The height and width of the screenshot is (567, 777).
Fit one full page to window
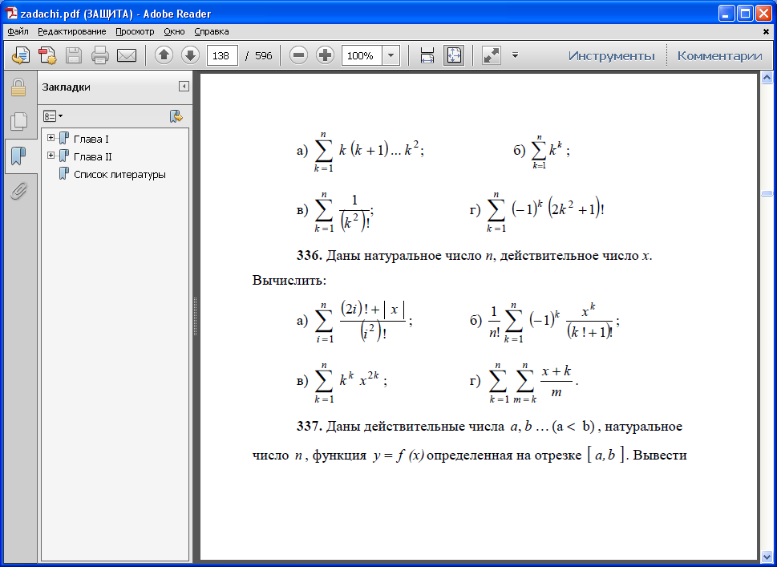point(454,55)
